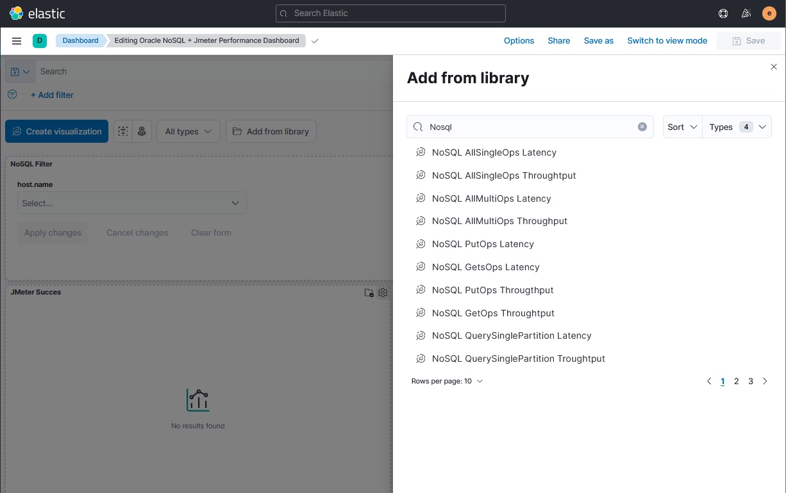Open the Types filter dropdown

pyautogui.click(x=737, y=127)
